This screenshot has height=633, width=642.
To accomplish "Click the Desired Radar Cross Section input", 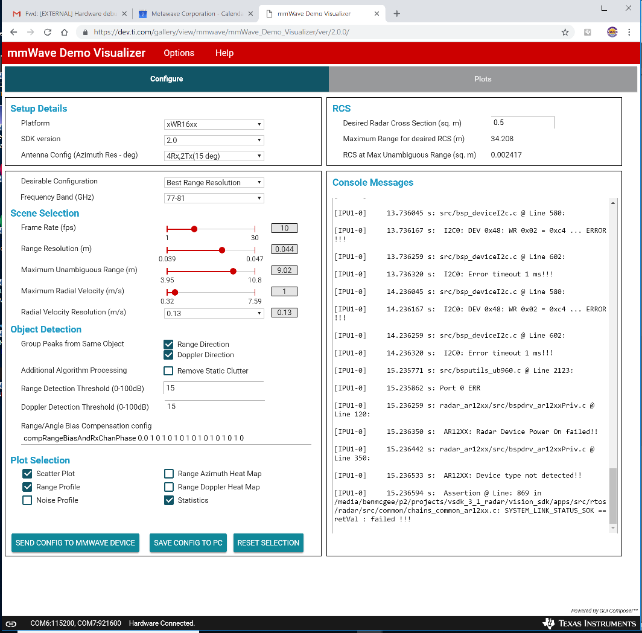I will pyautogui.click(x=523, y=122).
